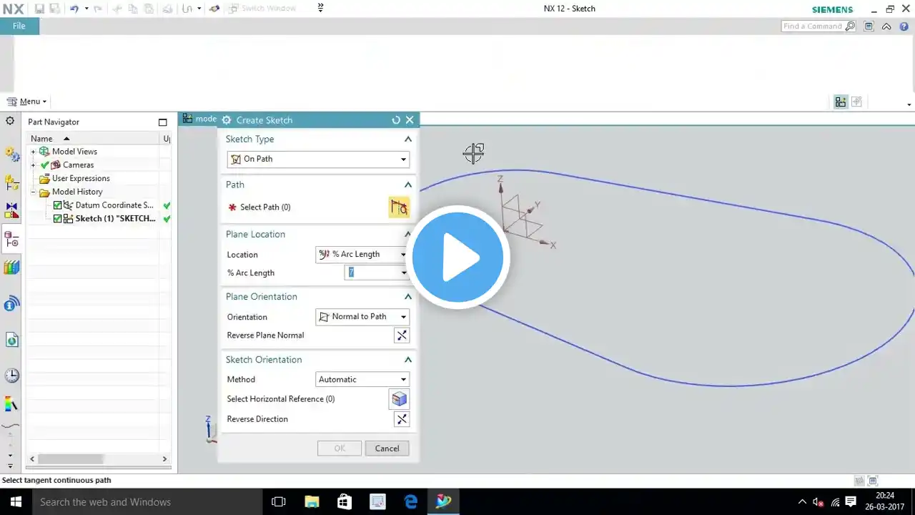
Task: Open the Menu dropdown button
Action: [x=26, y=102]
